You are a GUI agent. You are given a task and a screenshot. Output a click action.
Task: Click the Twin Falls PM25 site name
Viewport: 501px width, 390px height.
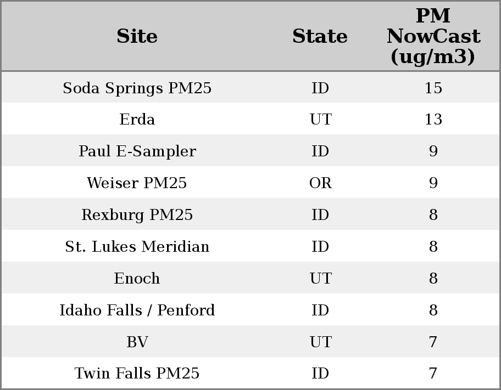tap(137, 374)
